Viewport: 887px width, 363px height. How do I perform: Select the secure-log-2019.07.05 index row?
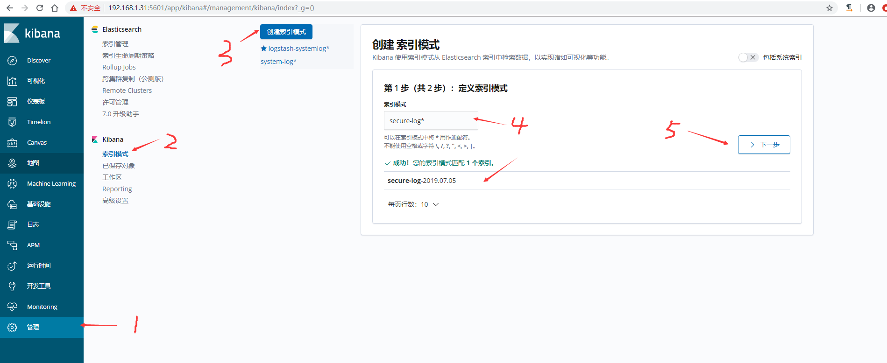pyautogui.click(x=587, y=181)
